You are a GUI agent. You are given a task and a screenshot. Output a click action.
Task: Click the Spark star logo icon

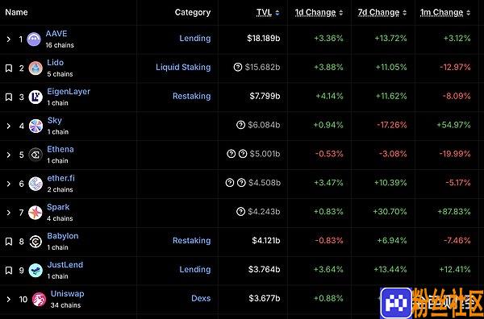click(35, 213)
